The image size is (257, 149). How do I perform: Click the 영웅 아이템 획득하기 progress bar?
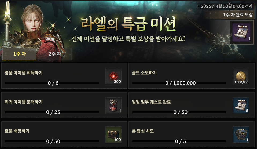pyautogui.click(x=52, y=83)
